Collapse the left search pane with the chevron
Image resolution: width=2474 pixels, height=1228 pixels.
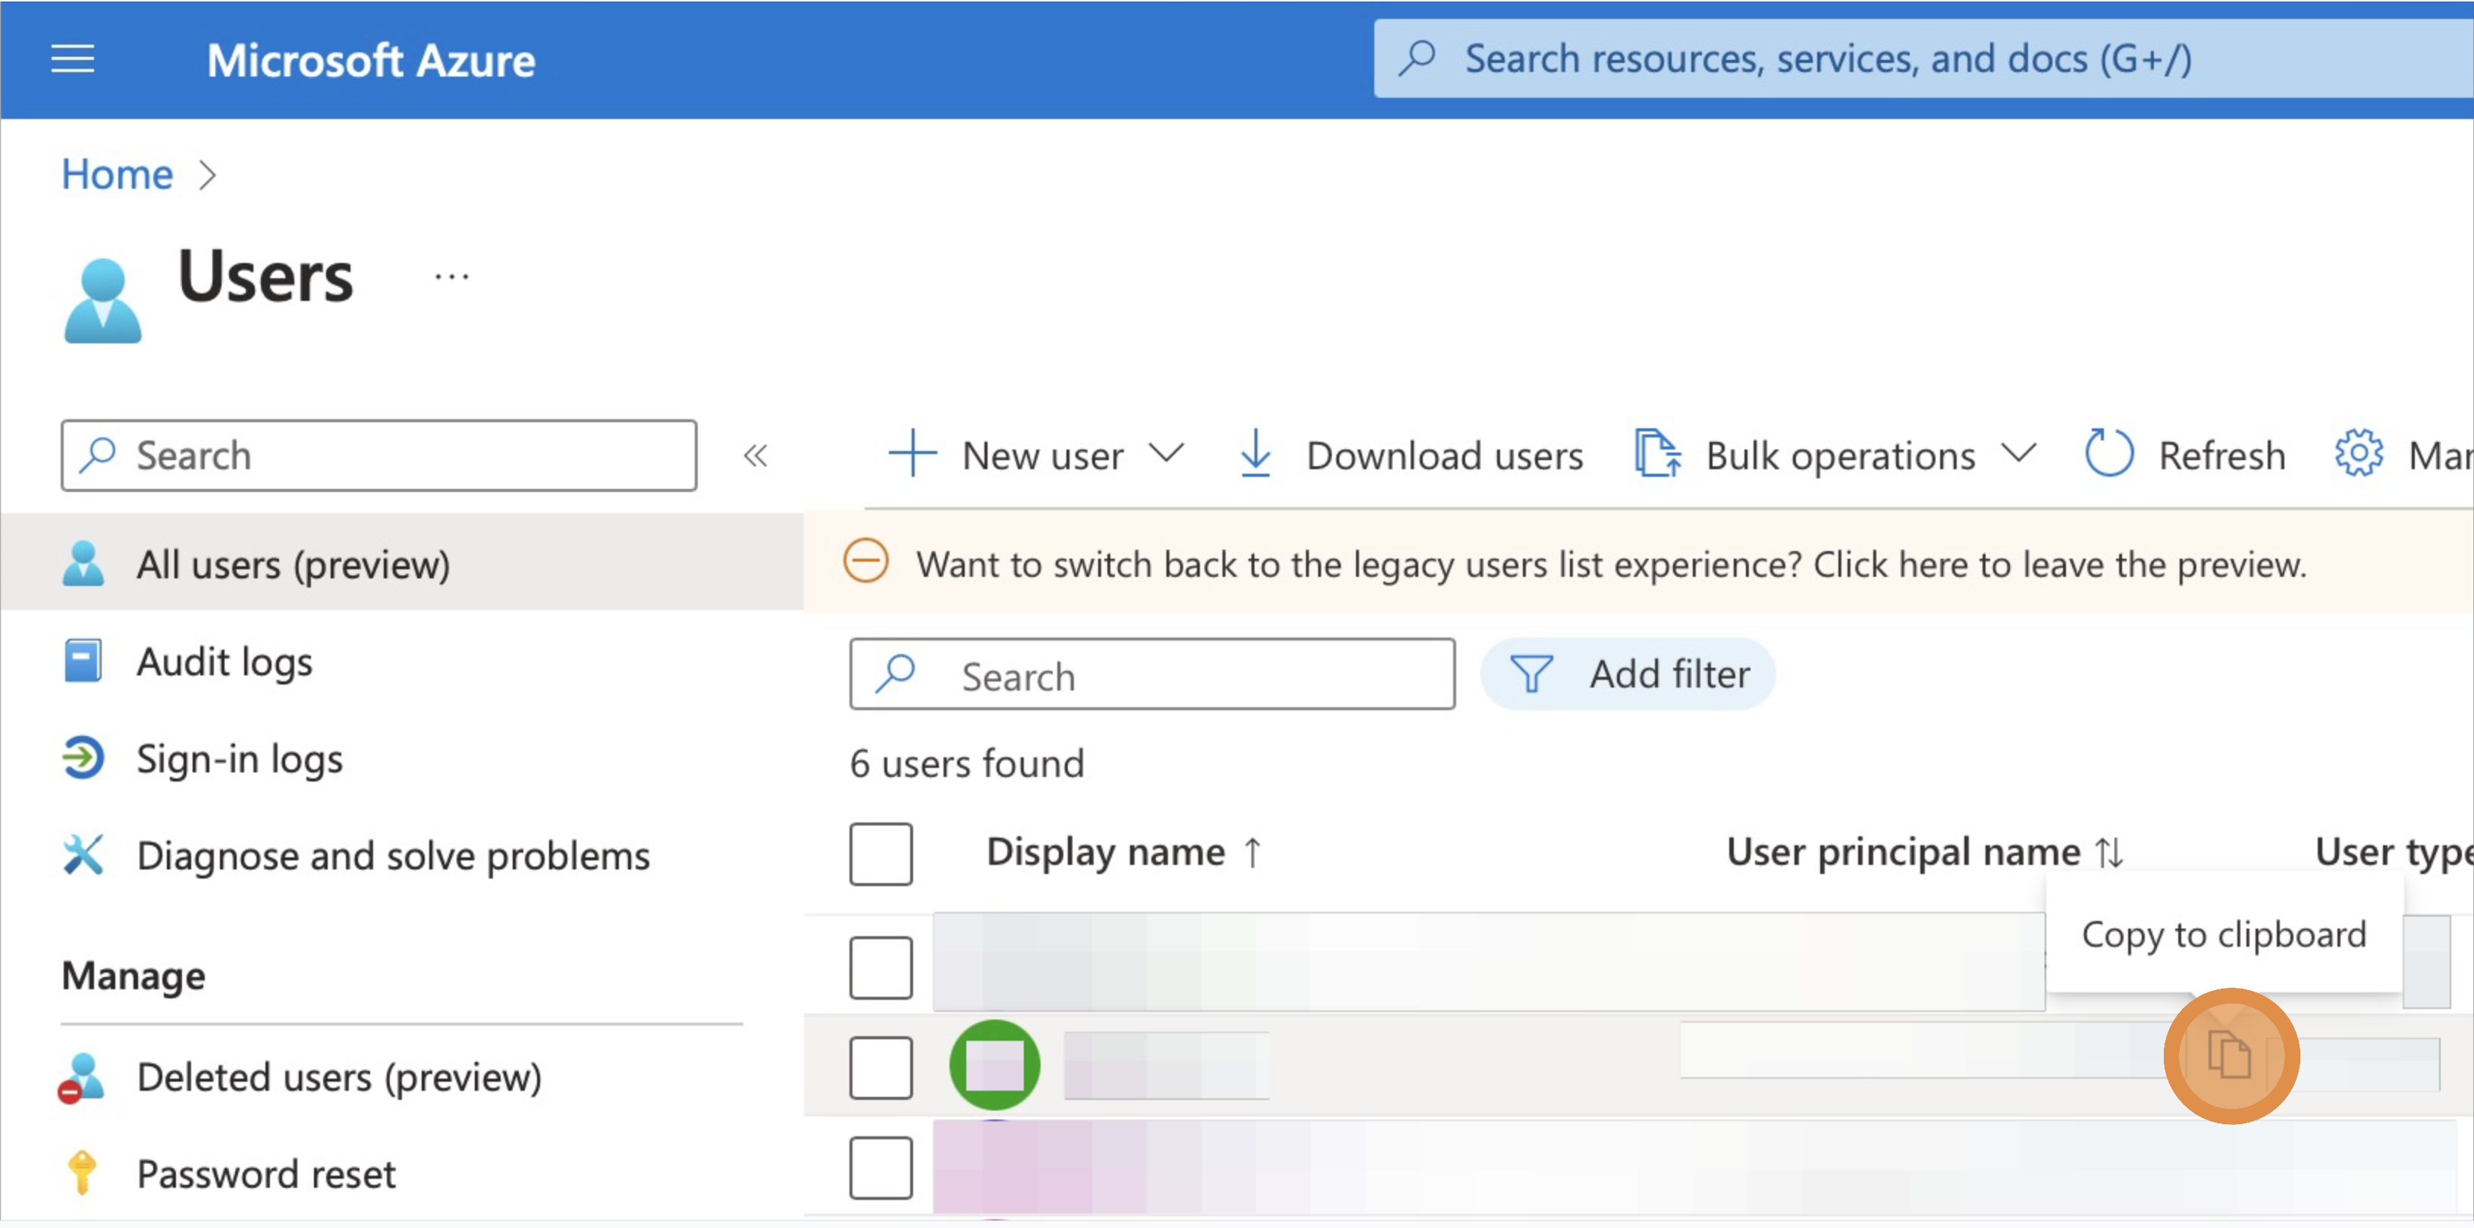click(x=757, y=457)
